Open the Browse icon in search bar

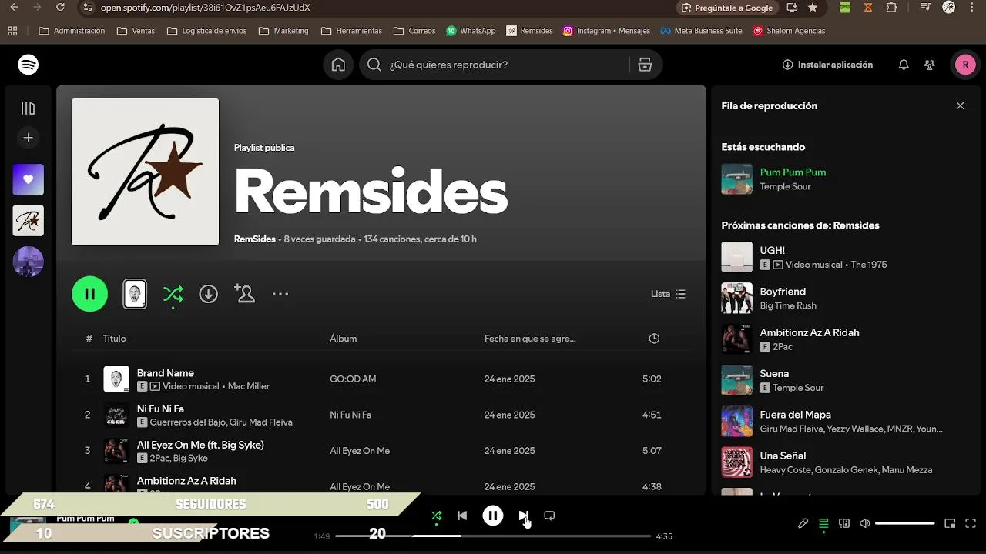click(645, 65)
